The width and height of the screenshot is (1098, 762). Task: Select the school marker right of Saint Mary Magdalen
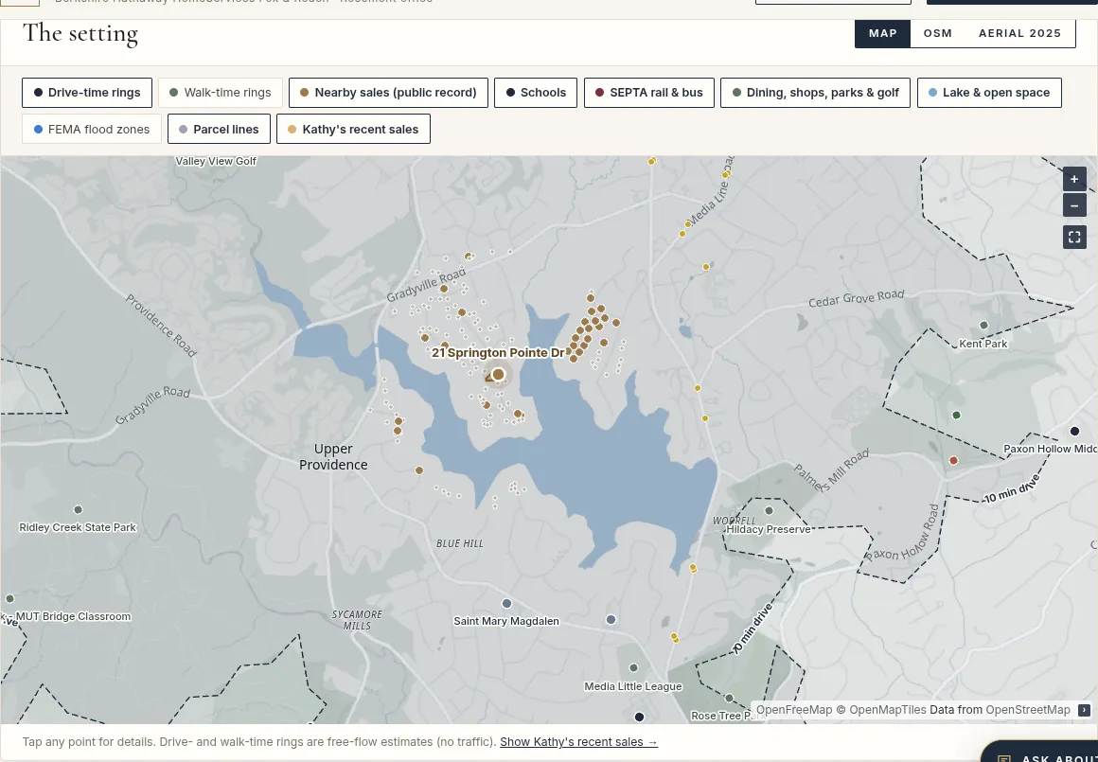point(611,620)
